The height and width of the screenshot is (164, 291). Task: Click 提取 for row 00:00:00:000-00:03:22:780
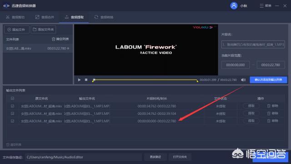[251, 121]
